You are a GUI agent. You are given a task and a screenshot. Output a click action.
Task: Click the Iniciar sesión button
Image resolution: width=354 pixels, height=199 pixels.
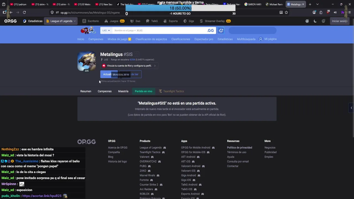340,21
